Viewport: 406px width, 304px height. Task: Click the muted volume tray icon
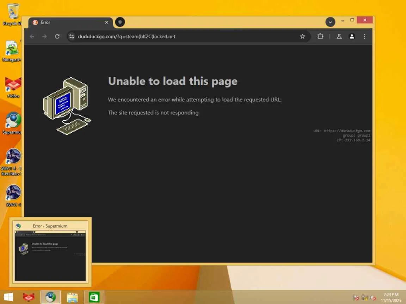pos(373,298)
